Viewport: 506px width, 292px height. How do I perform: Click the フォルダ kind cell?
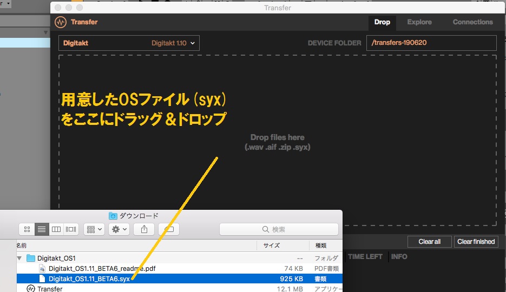[x=326, y=258]
